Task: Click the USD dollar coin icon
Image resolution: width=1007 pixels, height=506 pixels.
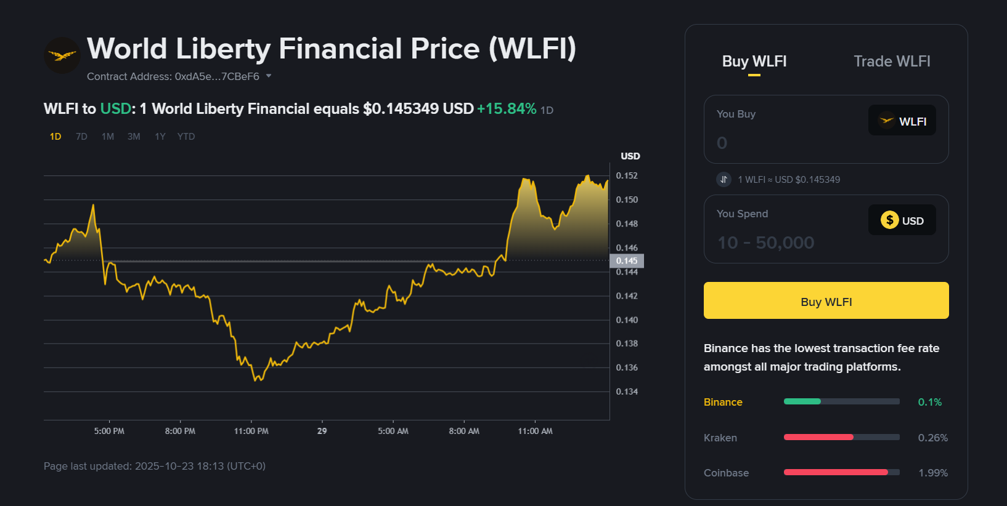Action: tap(889, 220)
